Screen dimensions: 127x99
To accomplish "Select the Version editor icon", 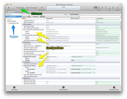I will coord(102,8).
